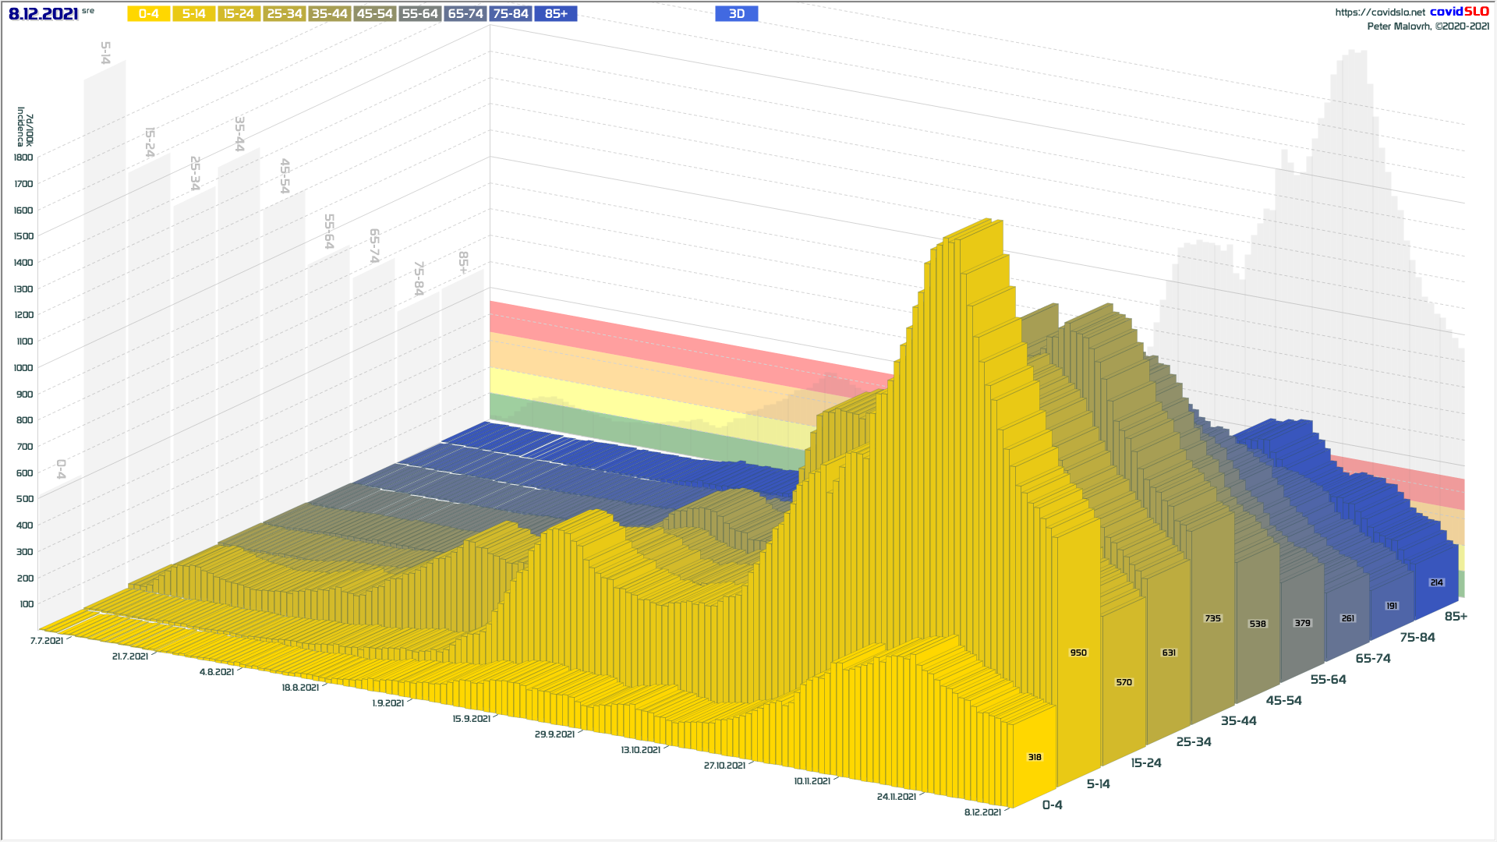Viewport: 1497px width, 842px height.
Task: Click the 8.12.2021 date heading
Action: 43,14
